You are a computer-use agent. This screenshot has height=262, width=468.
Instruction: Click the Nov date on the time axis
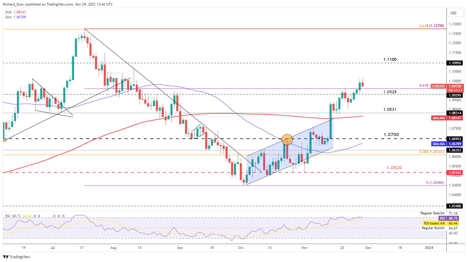[304, 248]
